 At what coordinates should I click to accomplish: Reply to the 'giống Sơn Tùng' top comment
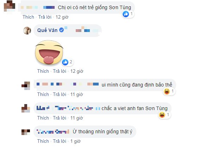click(45, 17)
